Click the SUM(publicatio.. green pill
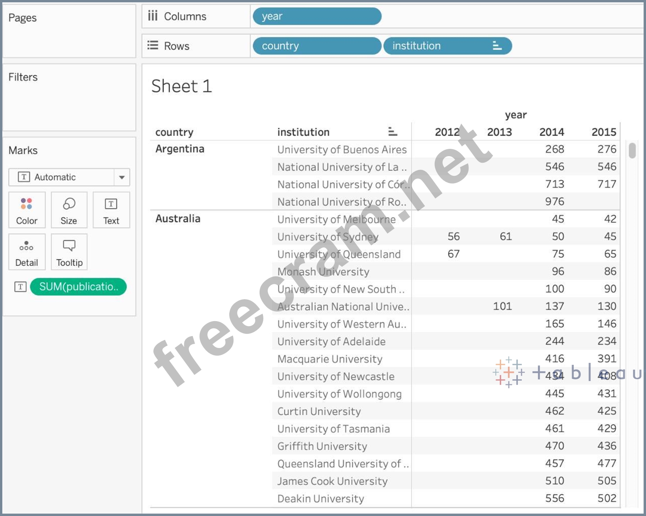This screenshot has height=516, width=646. (x=78, y=287)
